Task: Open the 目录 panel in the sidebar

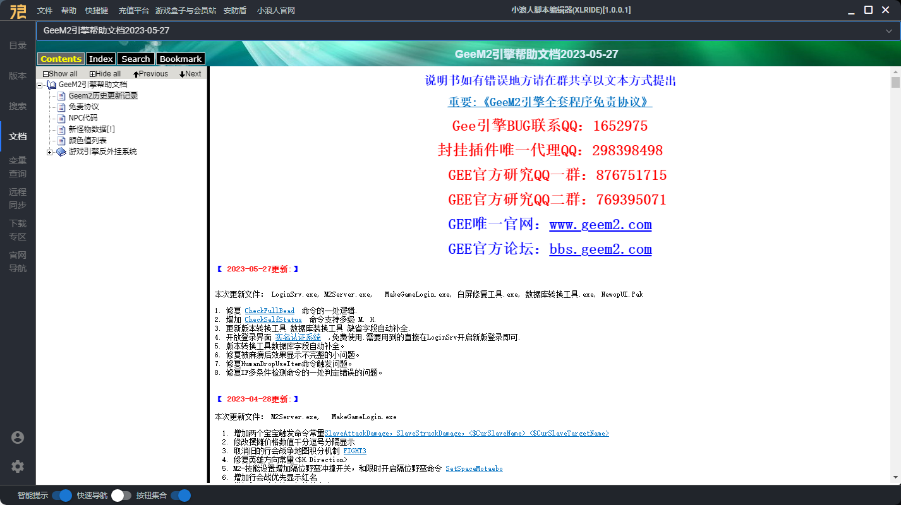Action: (18, 45)
